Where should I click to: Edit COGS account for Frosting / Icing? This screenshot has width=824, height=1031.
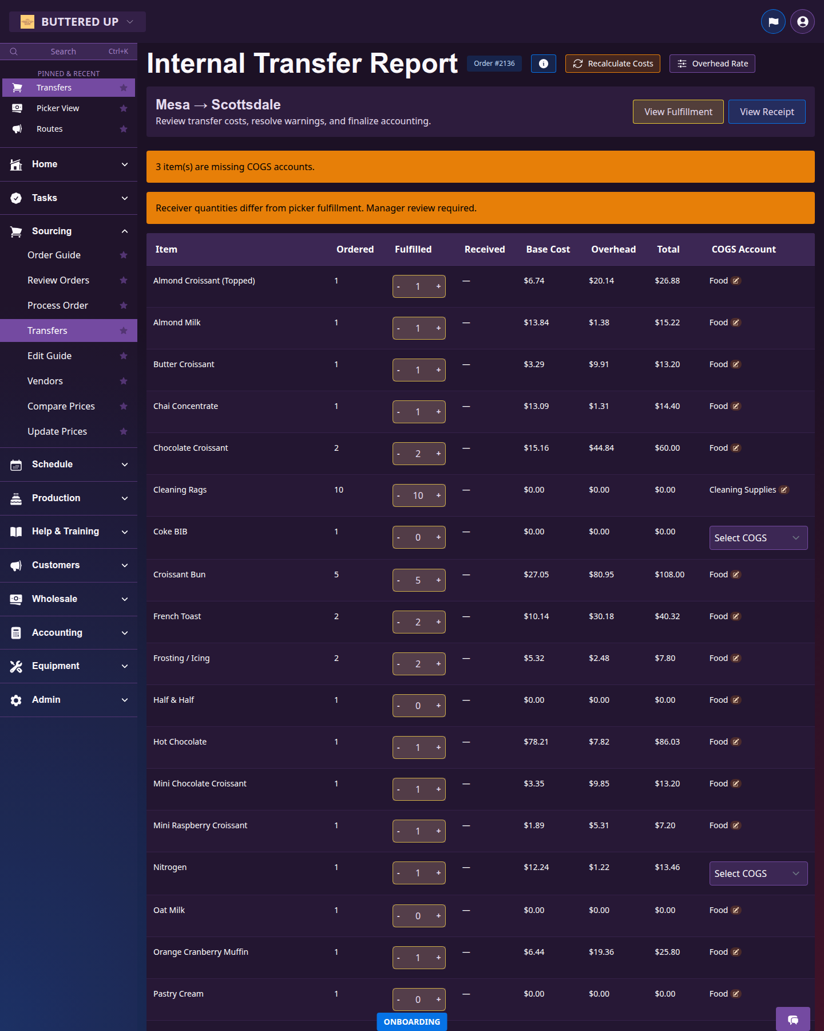736,658
